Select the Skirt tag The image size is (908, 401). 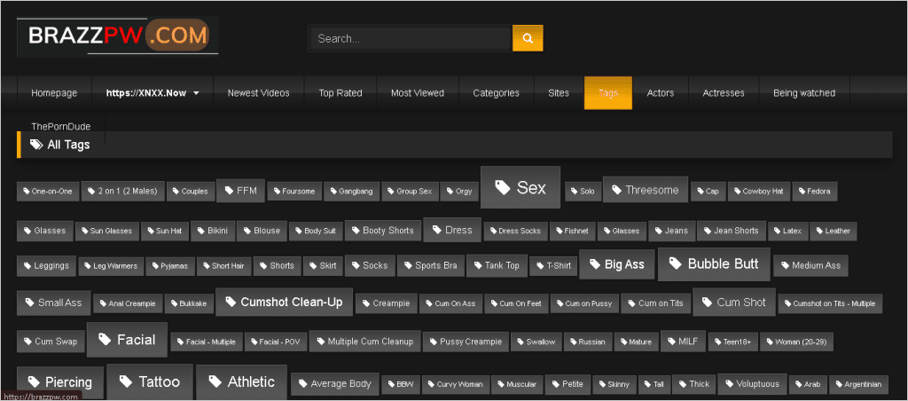[323, 266]
